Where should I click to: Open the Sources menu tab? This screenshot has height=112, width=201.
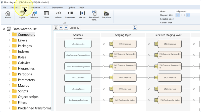coord(14,8)
